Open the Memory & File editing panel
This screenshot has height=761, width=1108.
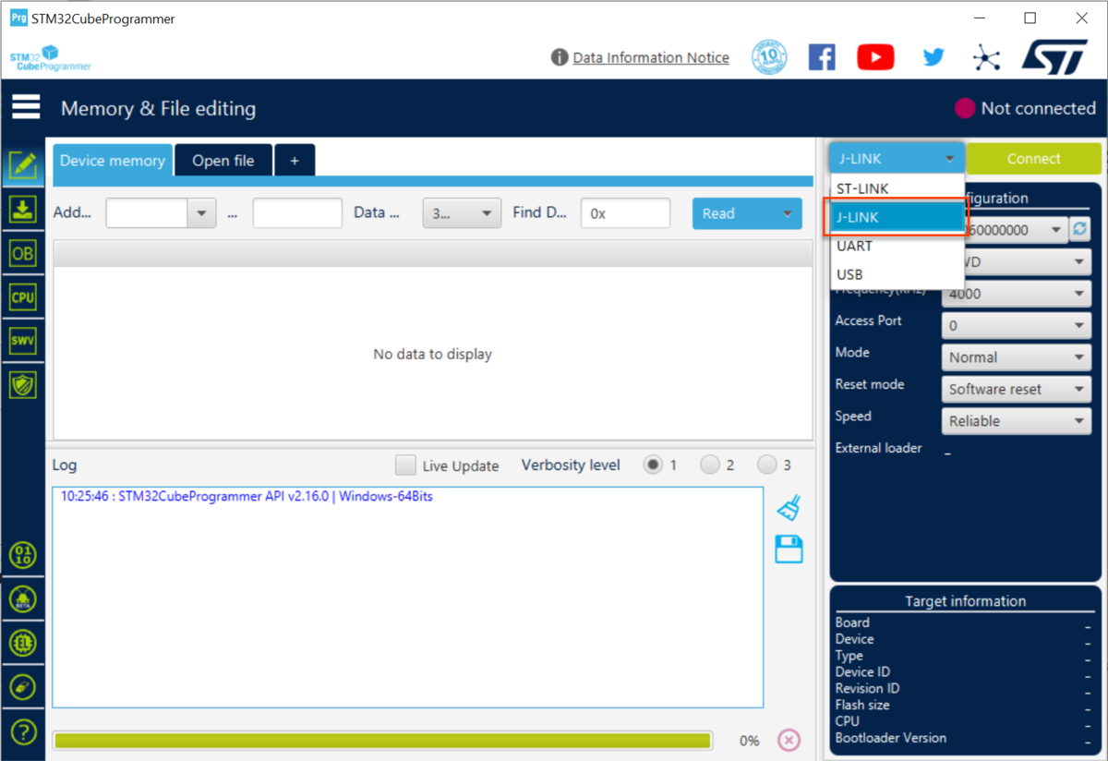pos(23,166)
